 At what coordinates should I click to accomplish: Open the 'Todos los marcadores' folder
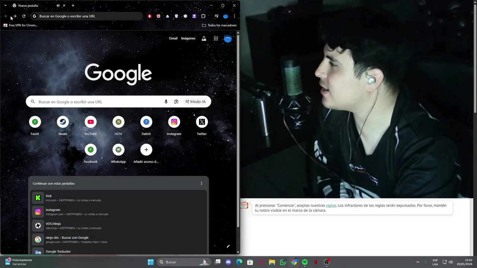[x=219, y=25]
